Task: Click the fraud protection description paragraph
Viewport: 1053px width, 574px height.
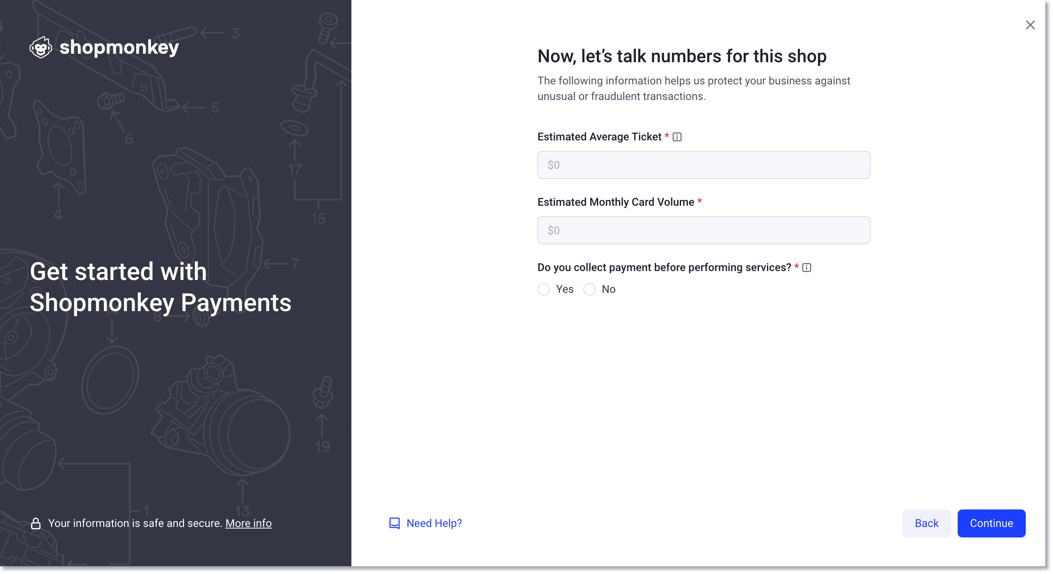Action: coord(694,89)
